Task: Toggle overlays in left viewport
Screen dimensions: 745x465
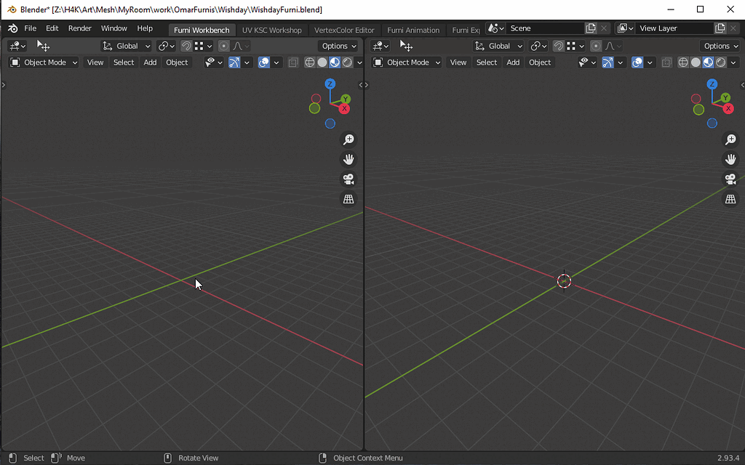Action: click(x=263, y=62)
